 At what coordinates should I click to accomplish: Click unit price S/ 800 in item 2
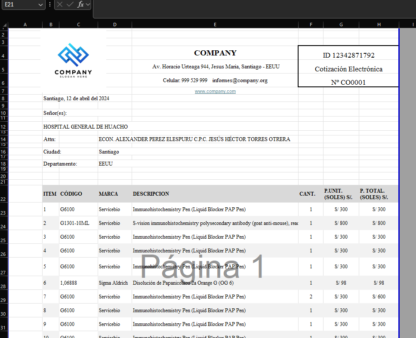tap(341, 223)
